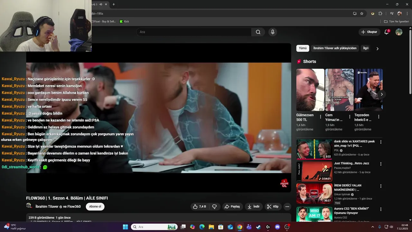The height and width of the screenshot is (232, 412).
Task: Open options for Cem Yılmaz'ın short
Action: click(350, 117)
